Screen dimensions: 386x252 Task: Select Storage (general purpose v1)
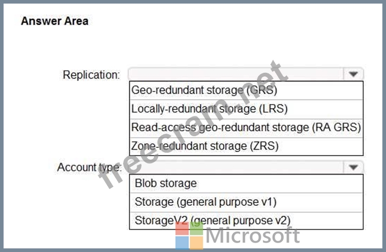(246, 202)
